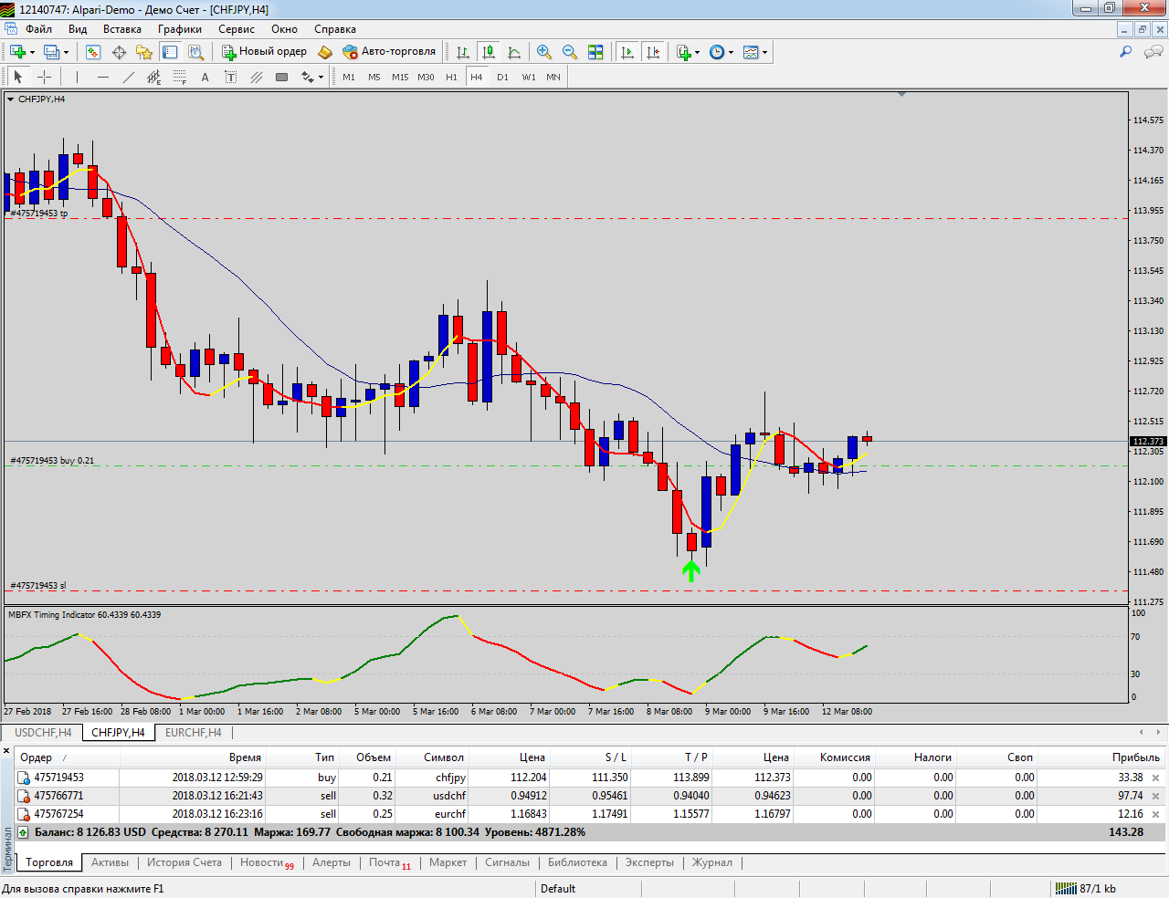Expand the periods dropdown arrow
Image resolution: width=1169 pixels, height=898 pixels.
(x=732, y=52)
